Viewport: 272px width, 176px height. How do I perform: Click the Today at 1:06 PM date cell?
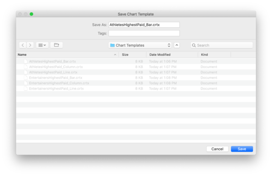click(x=163, y=61)
